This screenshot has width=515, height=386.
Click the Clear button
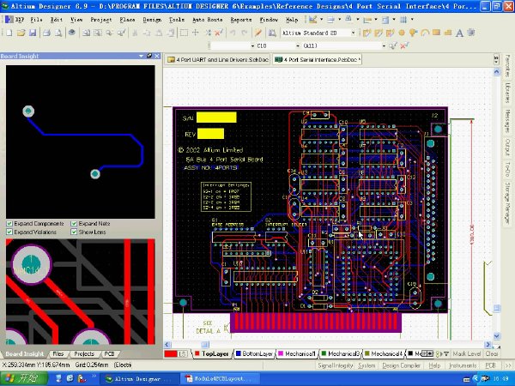(492, 353)
